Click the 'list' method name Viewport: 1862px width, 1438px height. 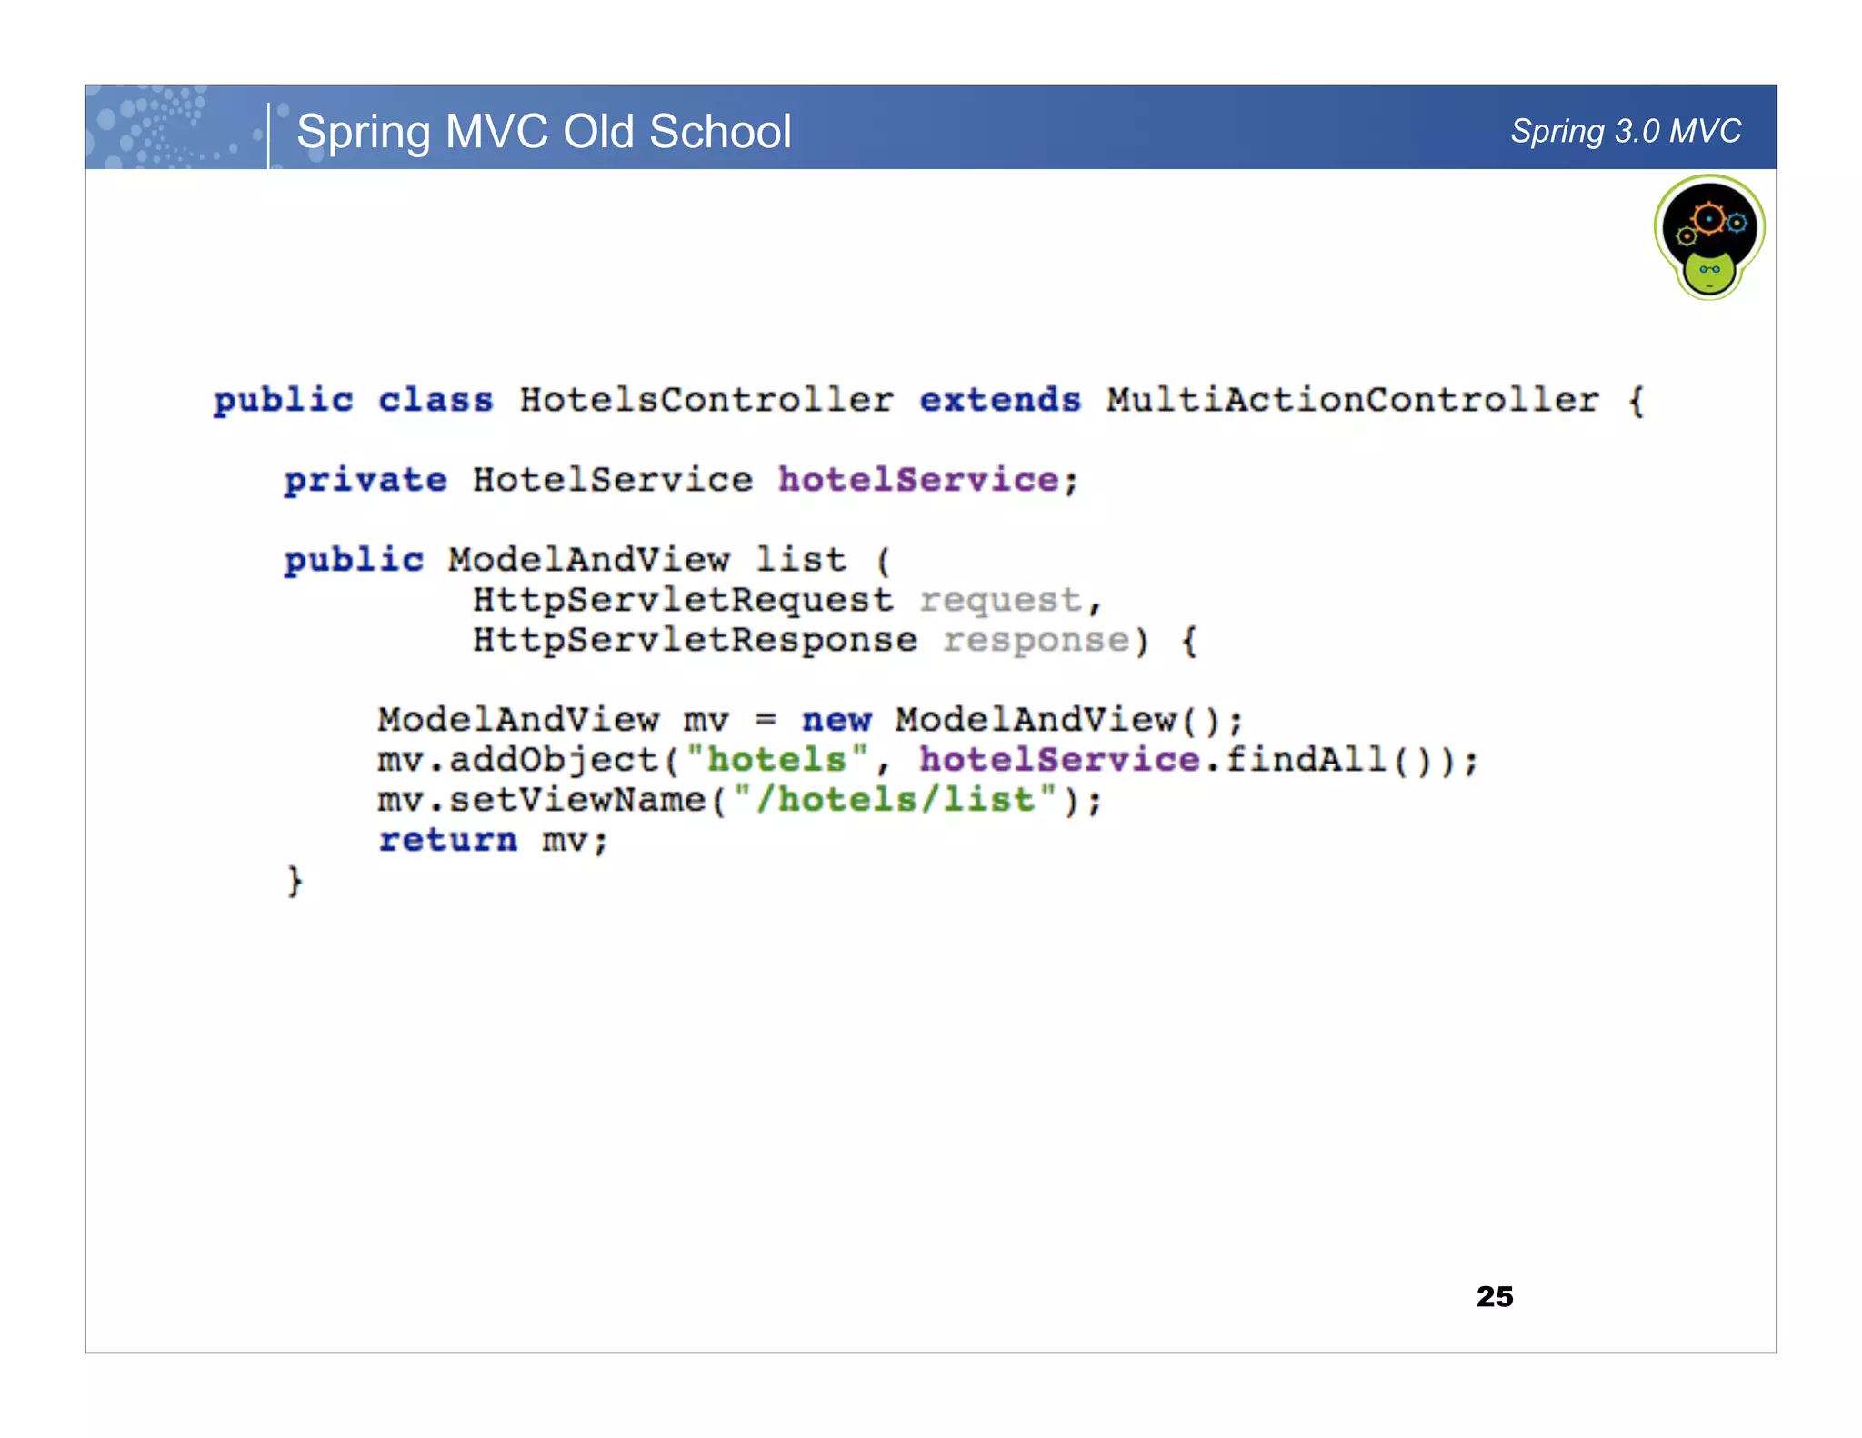[x=800, y=560]
